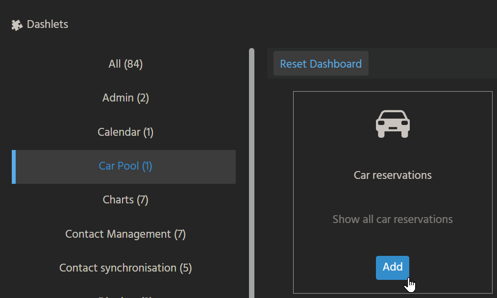Click empty space left of the Add button
The height and width of the screenshot is (298, 497).
(x=333, y=267)
